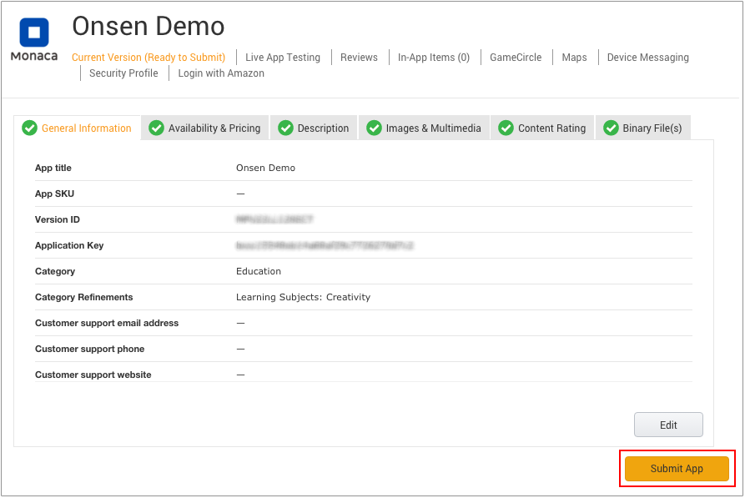Click the blurred Application Key value
This screenshot has width=745, height=498.
[325, 245]
